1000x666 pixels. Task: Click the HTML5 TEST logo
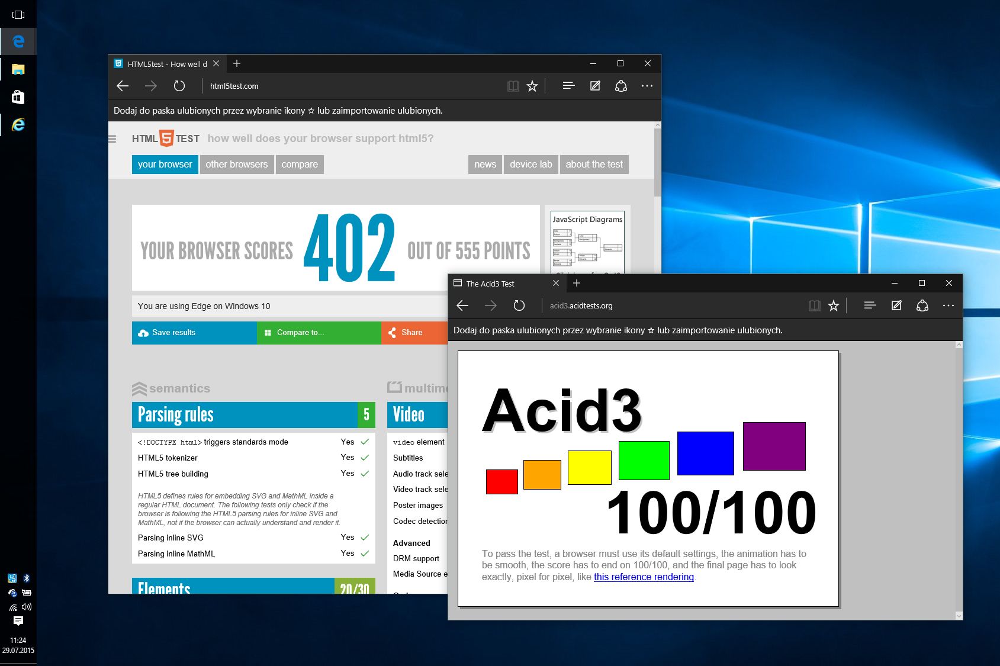pyautogui.click(x=166, y=139)
